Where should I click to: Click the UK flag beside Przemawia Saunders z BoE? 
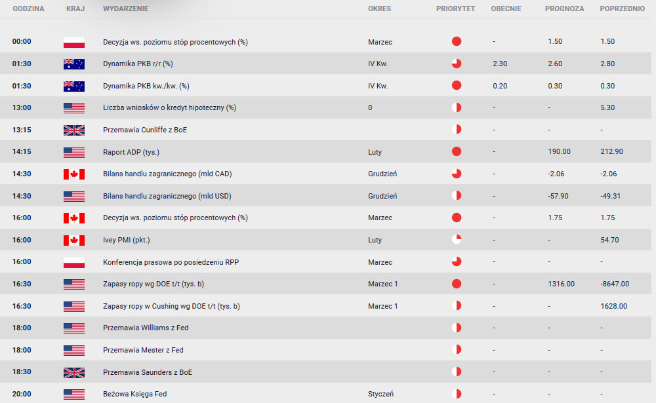[74, 372]
